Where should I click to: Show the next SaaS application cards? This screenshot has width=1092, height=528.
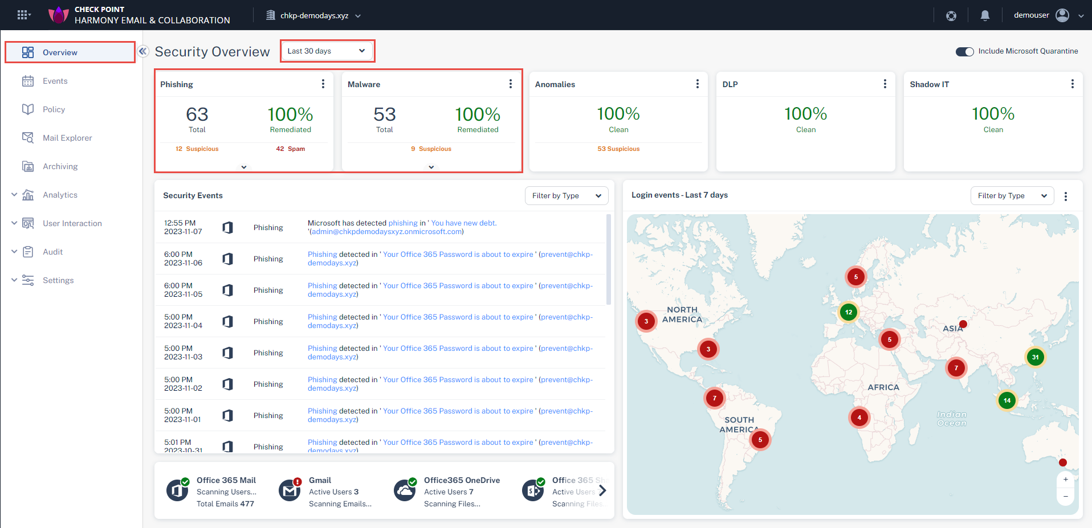[x=602, y=490]
